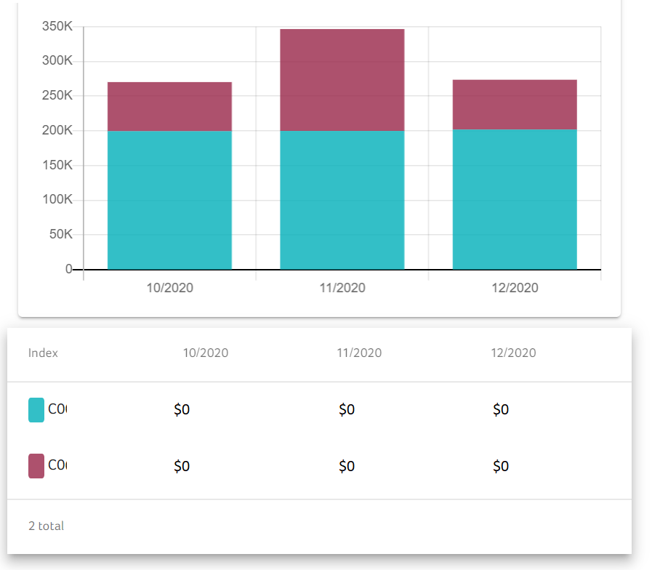Click the 12/2020 table column header
668x570 pixels.
point(513,353)
